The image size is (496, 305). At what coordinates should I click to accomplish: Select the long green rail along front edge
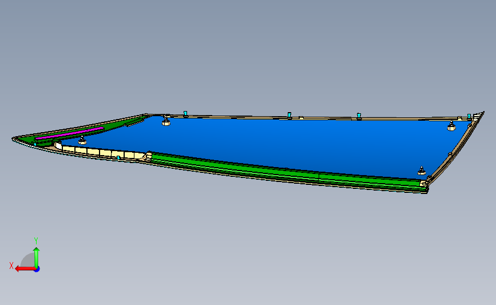289,173
